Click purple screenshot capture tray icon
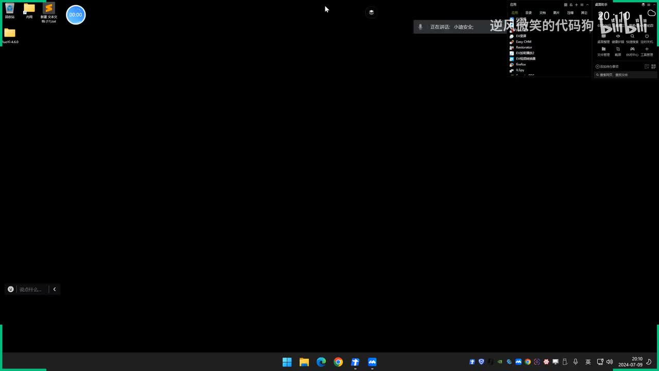Screen dimensions: 659x371 coord(537,362)
